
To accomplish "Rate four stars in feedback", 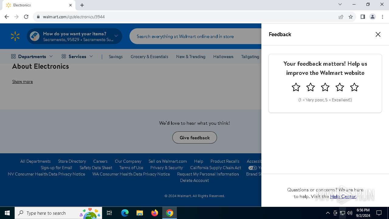I will coord(340,87).
